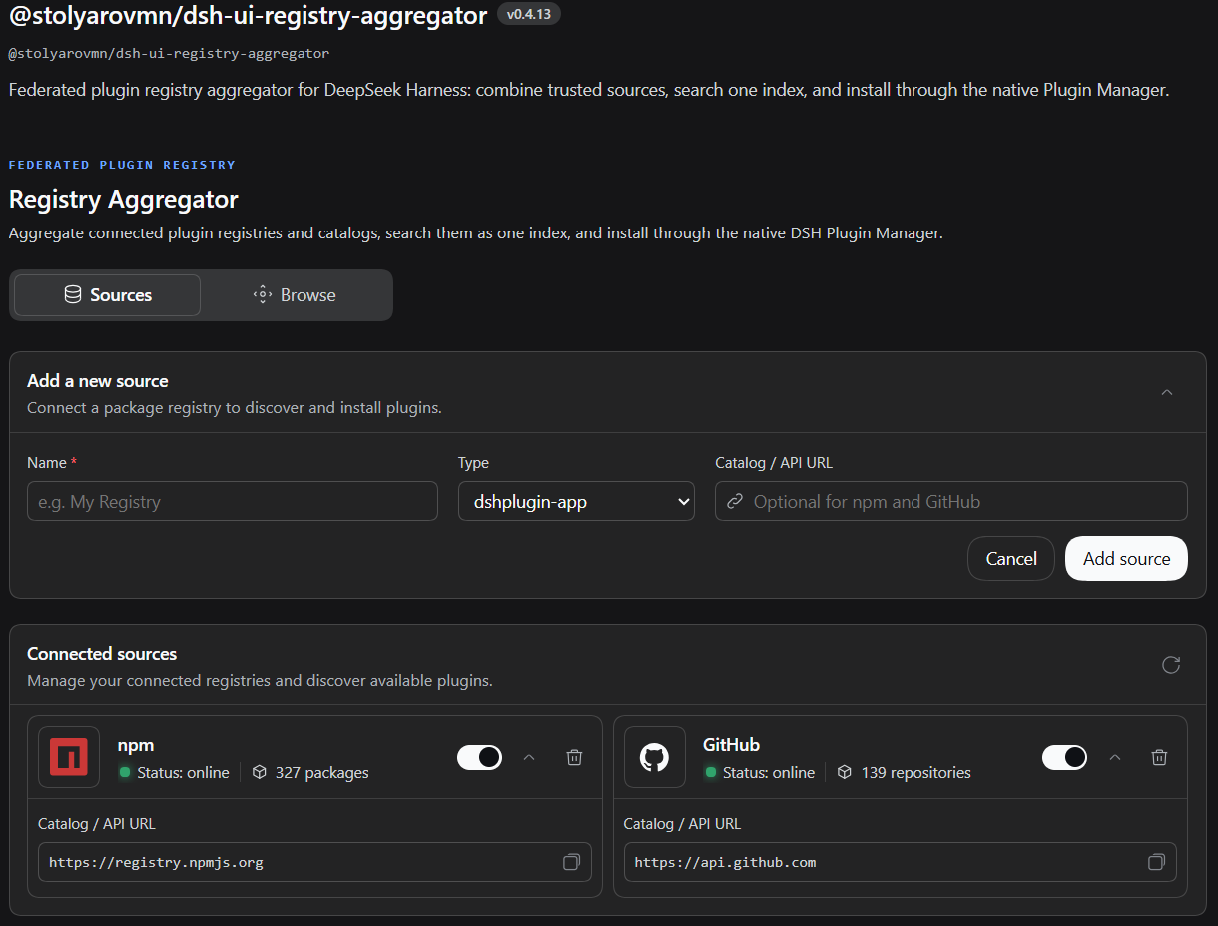Delete the npm source
Viewport: 1218px width, 926px height.
(x=574, y=757)
